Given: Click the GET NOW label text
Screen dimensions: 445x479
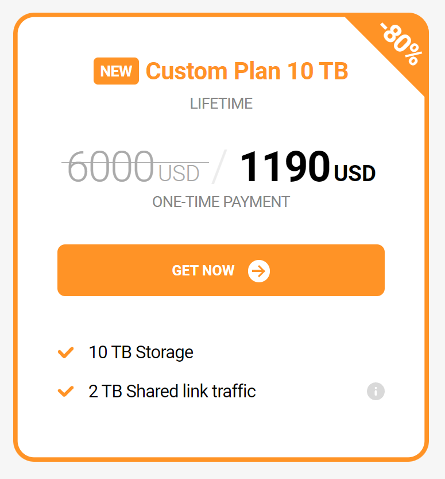Looking at the screenshot, I should (203, 271).
